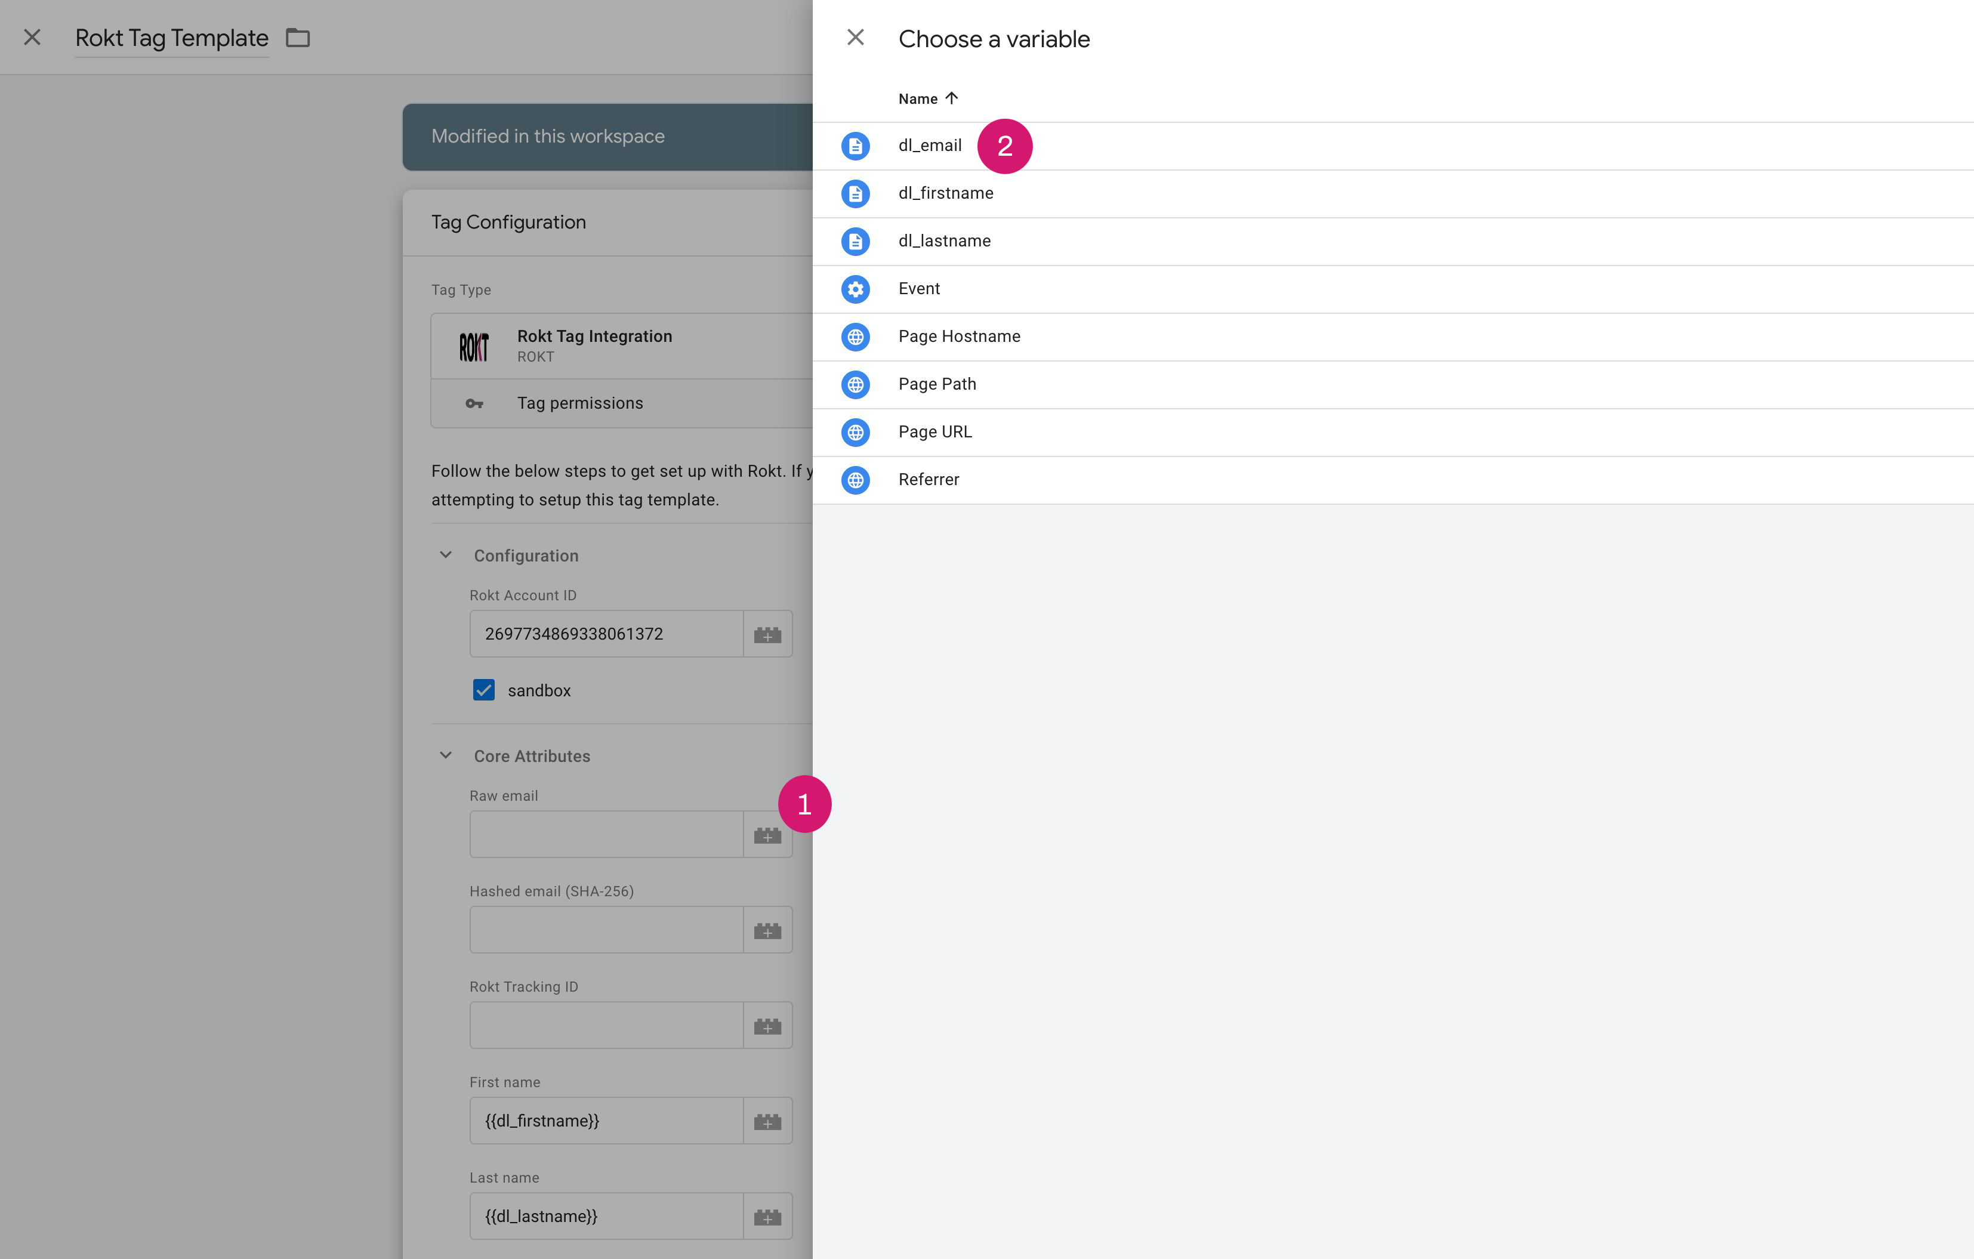Open variable picker for Raw email
Viewport: 1974px width, 1259px height.
[767, 835]
